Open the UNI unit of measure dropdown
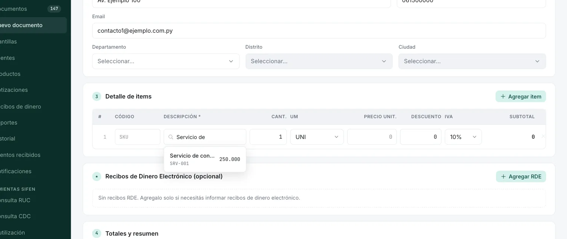Viewport: 567px width, 239px height. point(317,137)
